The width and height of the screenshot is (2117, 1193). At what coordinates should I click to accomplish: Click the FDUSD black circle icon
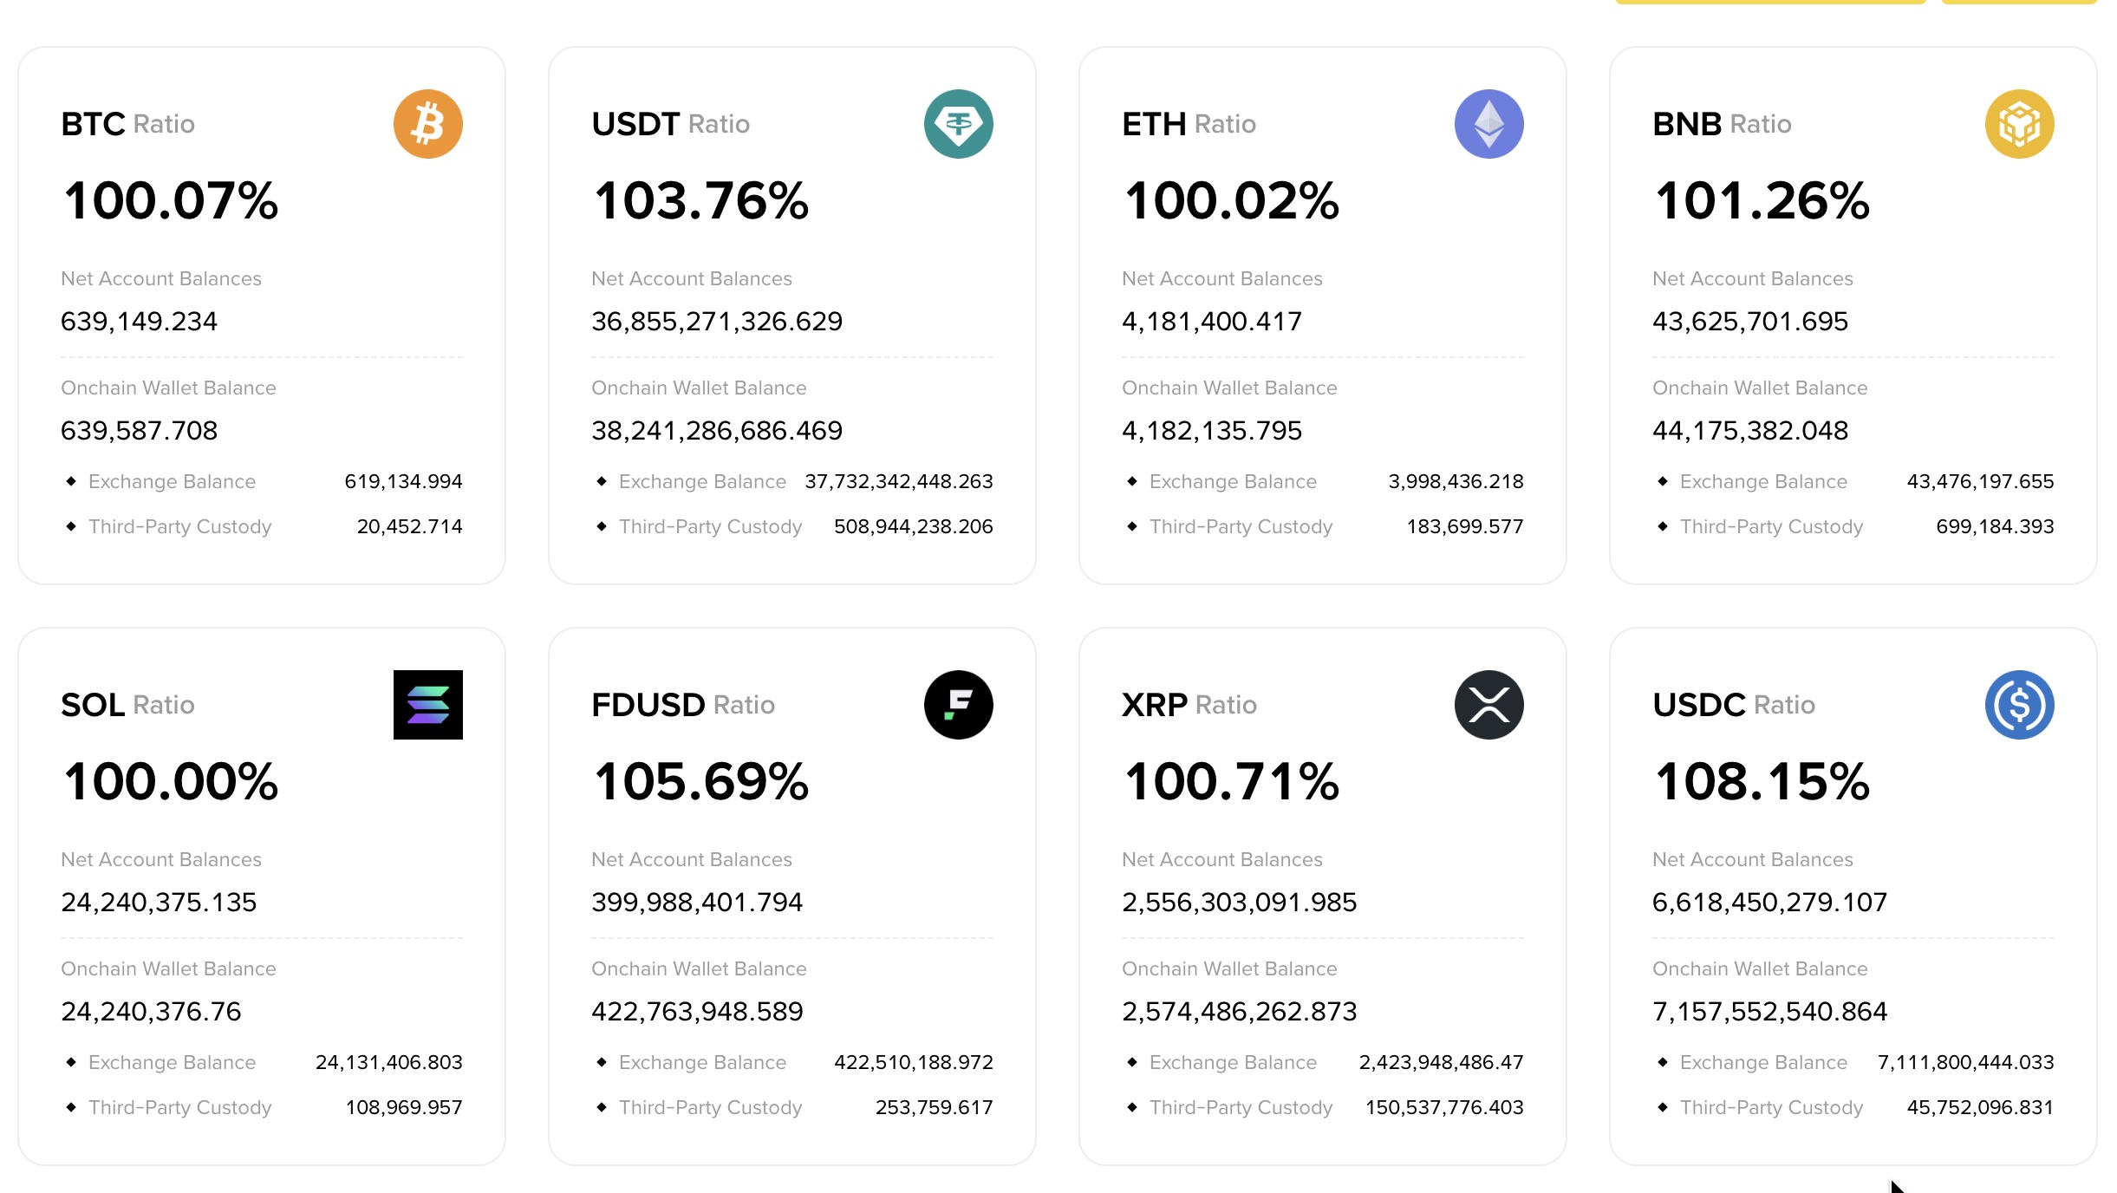pyautogui.click(x=959, y=705)
